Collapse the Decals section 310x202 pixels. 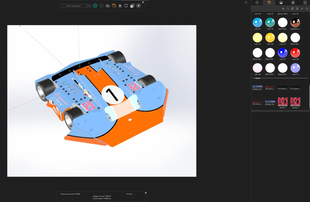point(255,78)
